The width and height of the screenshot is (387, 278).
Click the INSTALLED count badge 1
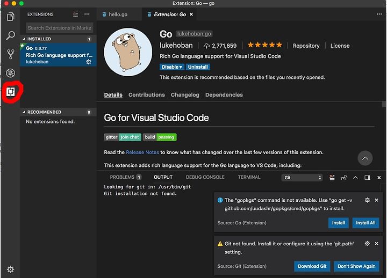(x=89, y=39)
